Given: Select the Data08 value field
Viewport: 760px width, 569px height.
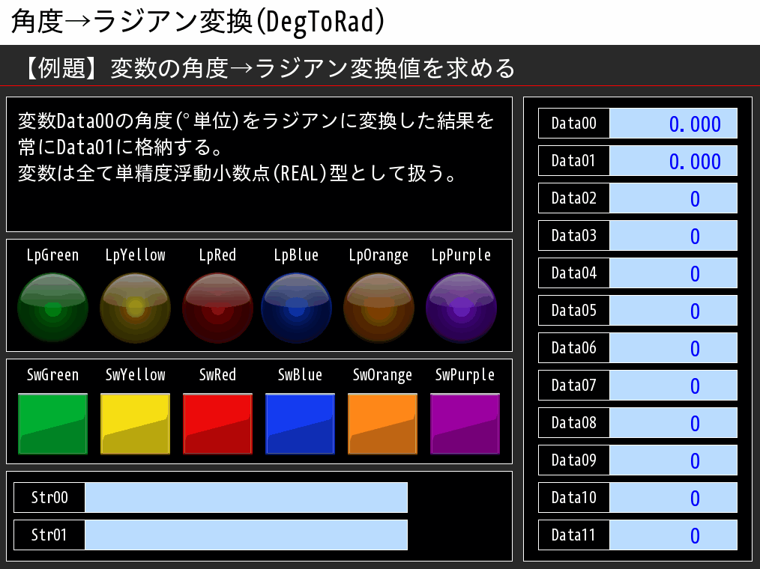Looking at the screenshot, I should coord(673,423).
